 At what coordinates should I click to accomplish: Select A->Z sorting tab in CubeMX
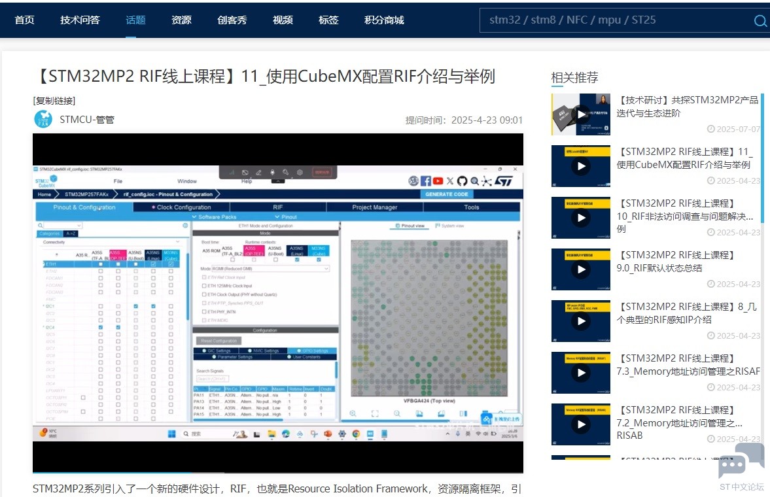(71, 233)
